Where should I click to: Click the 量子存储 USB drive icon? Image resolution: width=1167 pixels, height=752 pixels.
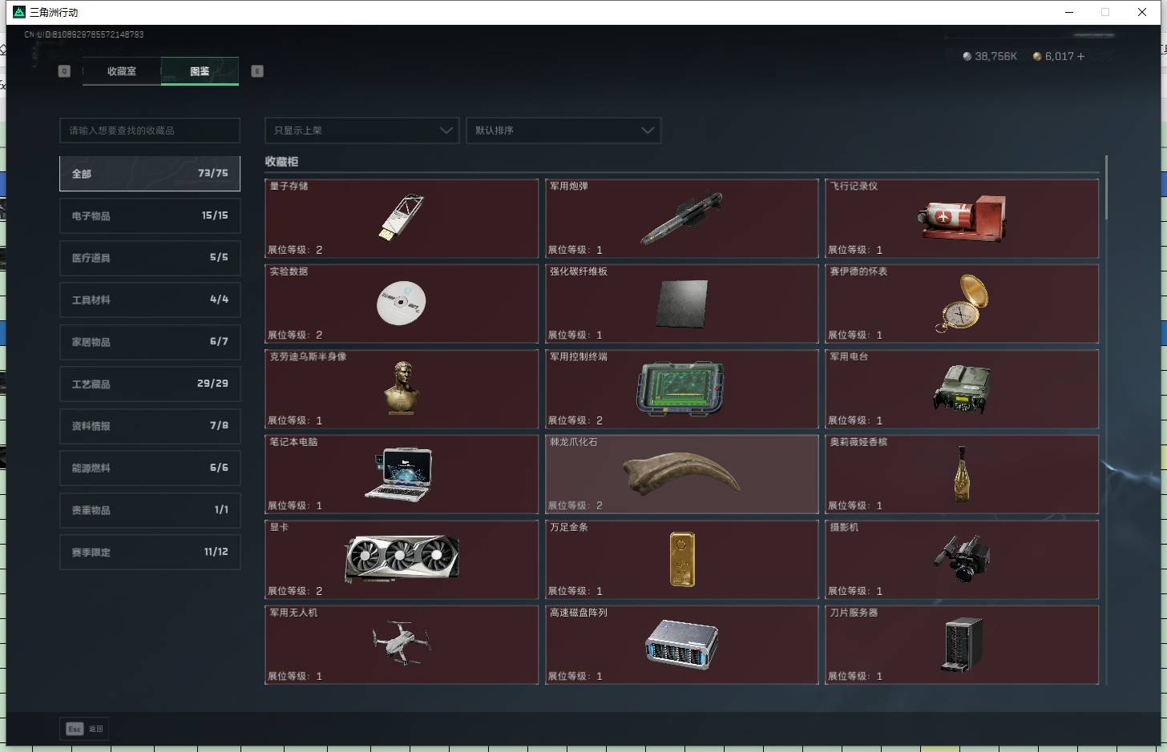coord(401,217)
